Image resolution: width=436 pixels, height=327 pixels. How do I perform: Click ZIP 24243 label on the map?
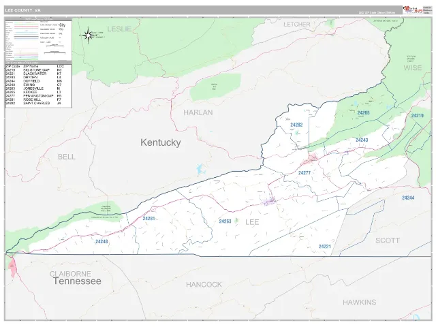pos(362,140)
